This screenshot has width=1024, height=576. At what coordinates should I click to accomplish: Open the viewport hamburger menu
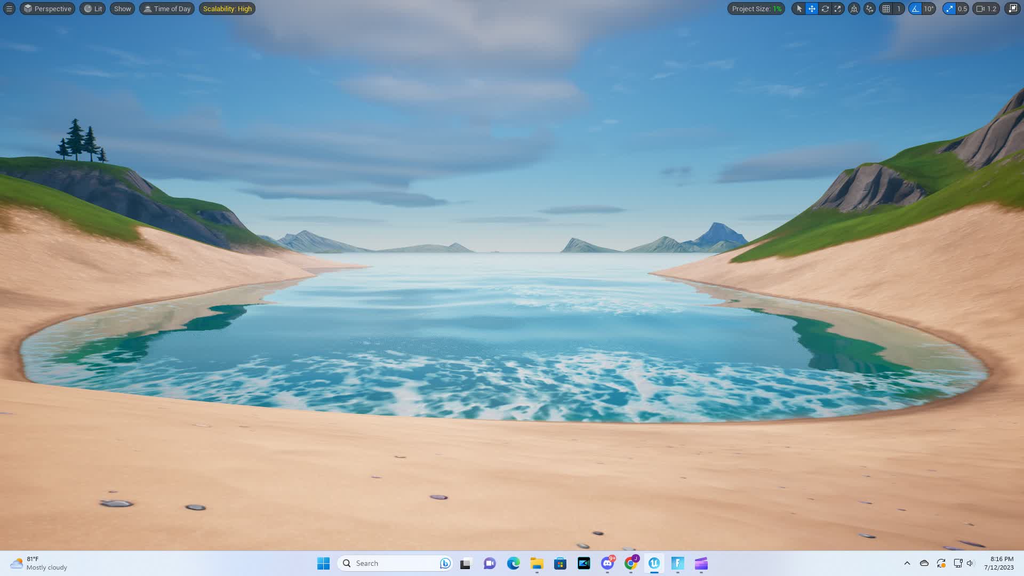tap(9, 9)
